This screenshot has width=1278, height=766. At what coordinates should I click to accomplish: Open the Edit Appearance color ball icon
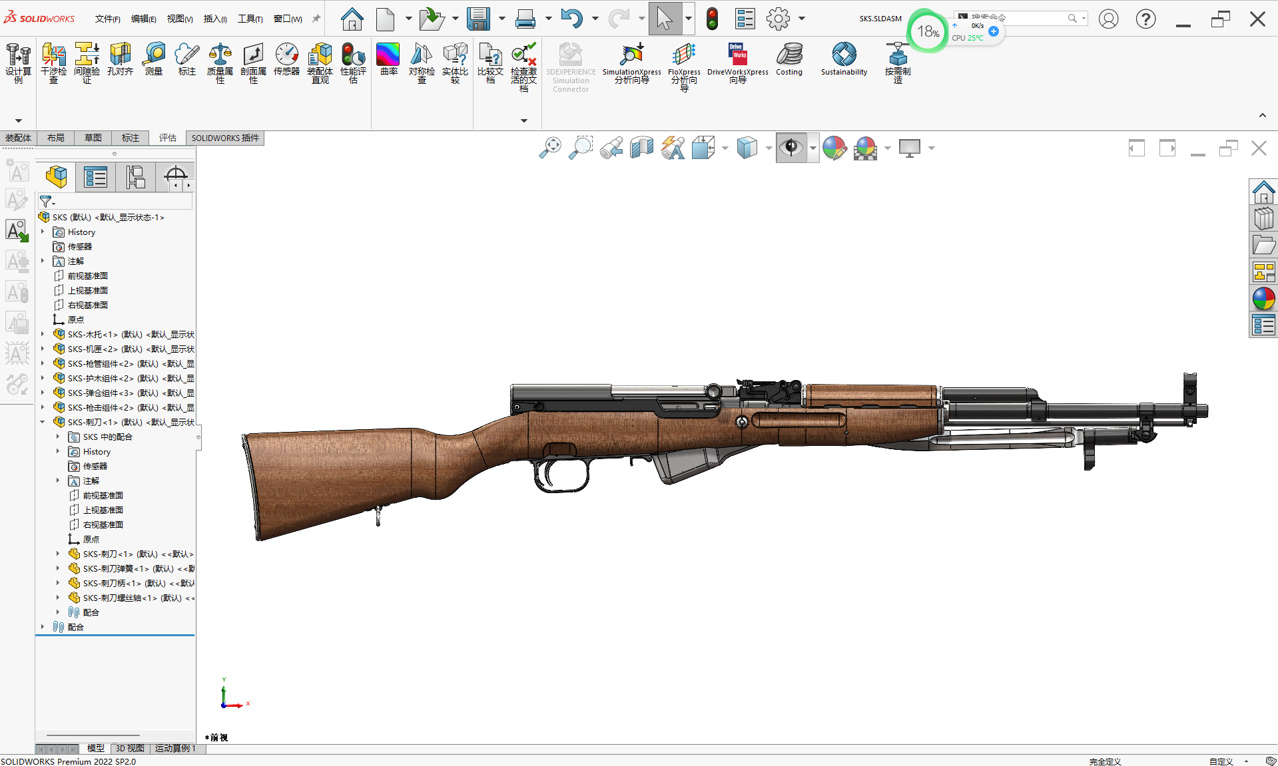coord(834,147)
